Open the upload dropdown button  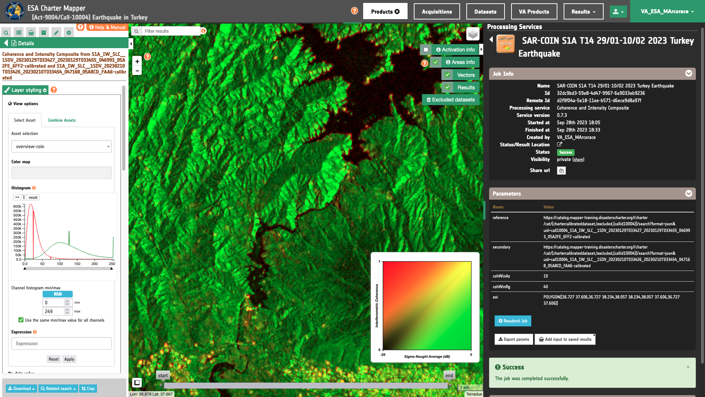(x=618, y=11)
